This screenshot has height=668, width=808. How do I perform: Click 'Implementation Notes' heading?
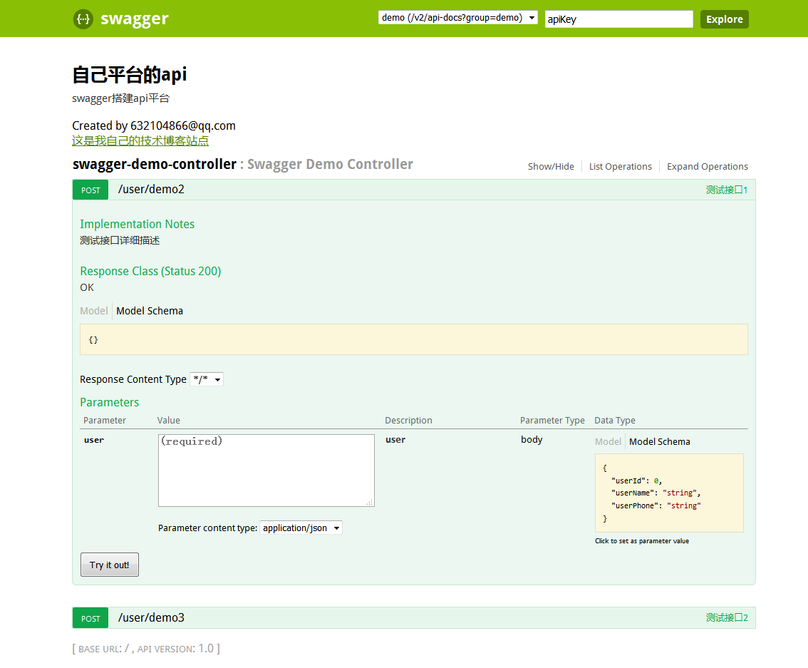(137, 225)
